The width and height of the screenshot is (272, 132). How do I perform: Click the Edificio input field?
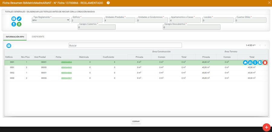[87, 20]
